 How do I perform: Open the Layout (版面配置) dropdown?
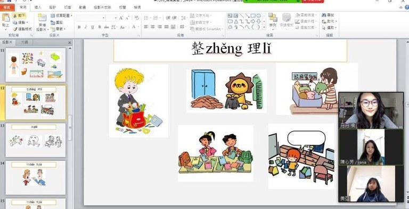point(61,16)
